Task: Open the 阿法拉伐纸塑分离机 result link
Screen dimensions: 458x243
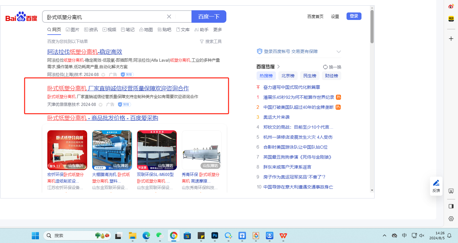Action: click(x=85, y=52)
